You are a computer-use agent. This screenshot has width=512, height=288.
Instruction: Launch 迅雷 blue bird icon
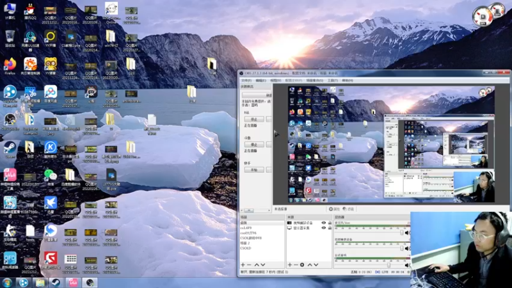(x=51, y=205)
